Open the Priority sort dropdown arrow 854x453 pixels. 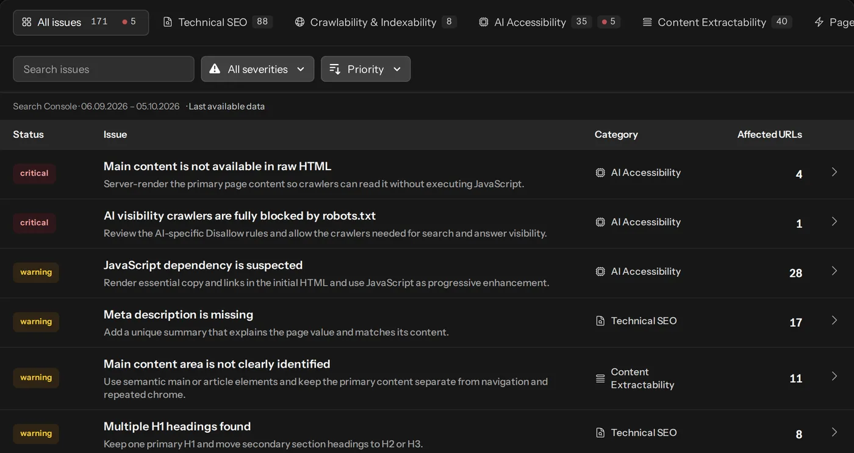pyautogui.click(x=397, y=69)
